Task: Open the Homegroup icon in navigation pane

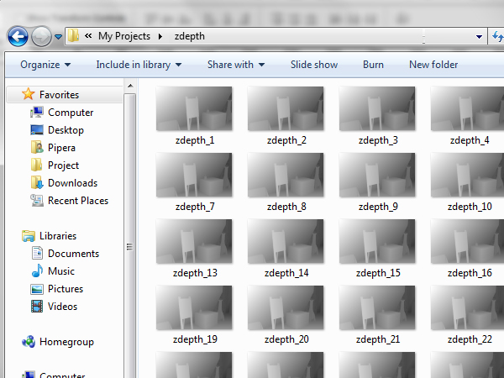Action: (x=29, y=342)
